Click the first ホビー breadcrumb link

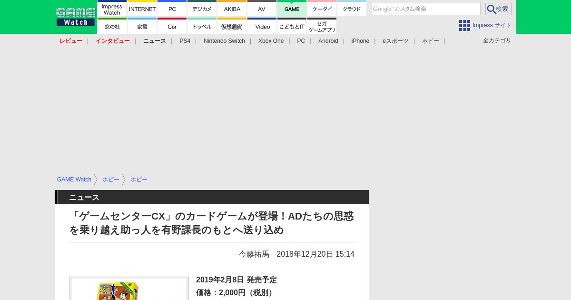point(111,180)
